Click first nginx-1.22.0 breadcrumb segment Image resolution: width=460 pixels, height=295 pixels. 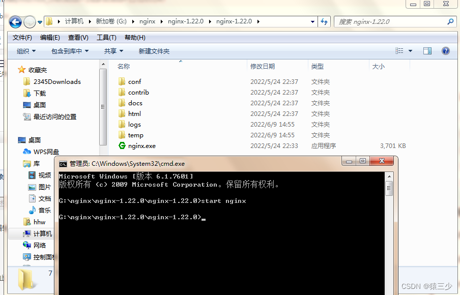click(x=186, y=21)
